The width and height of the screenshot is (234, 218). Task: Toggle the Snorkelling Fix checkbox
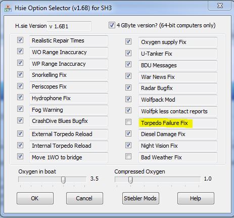click(20, 74)
